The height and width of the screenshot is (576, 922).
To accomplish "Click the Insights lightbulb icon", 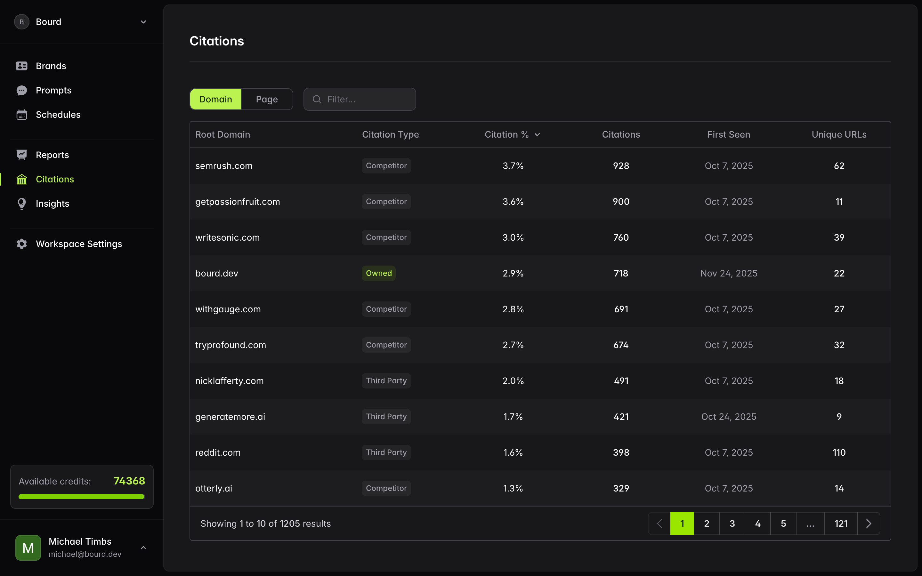I will point(22,204).
